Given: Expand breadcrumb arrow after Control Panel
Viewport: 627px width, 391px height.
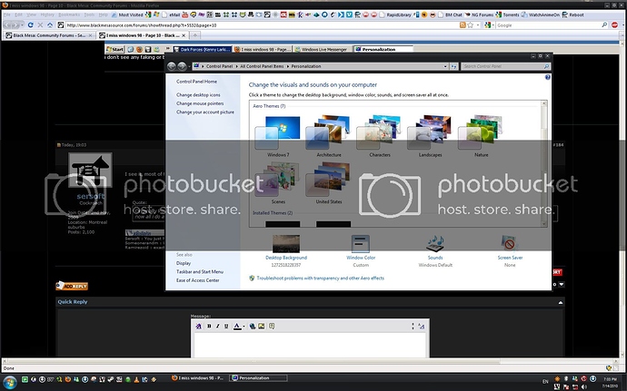Looking at the screenshot, I should coord(236,66).
